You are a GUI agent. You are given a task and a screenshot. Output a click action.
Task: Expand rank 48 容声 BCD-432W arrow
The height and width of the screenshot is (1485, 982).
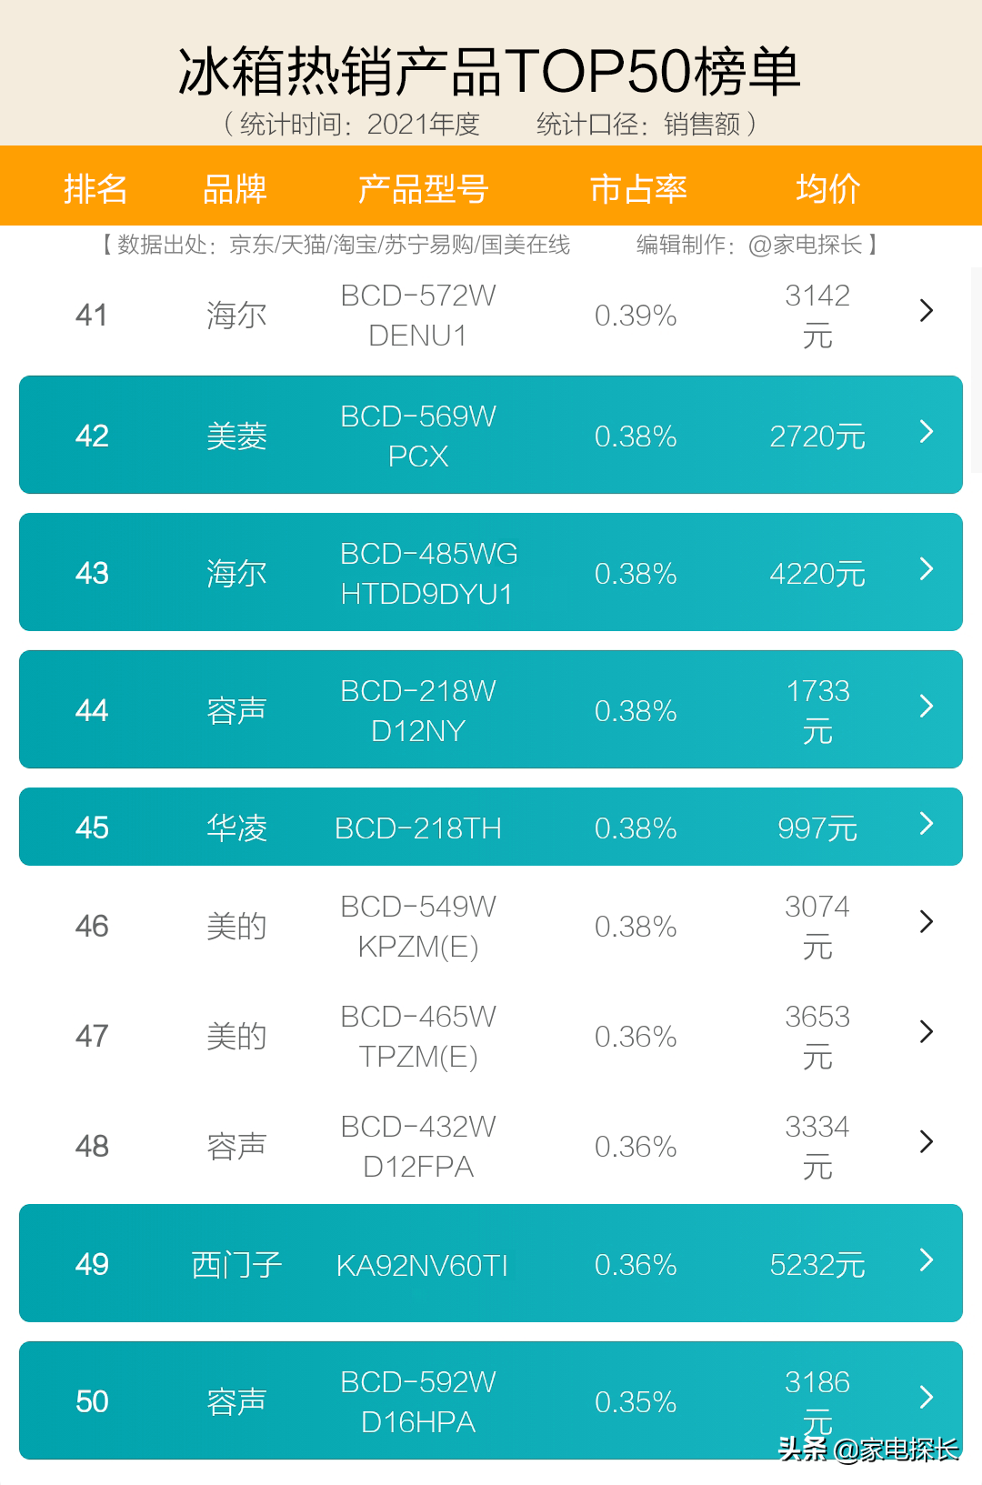(927, 1141)
